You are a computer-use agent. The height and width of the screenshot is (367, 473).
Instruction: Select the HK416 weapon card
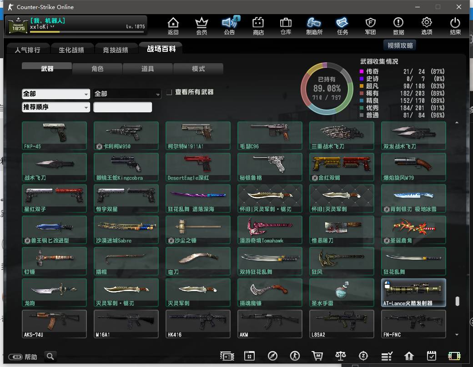[x=198, y=324]
